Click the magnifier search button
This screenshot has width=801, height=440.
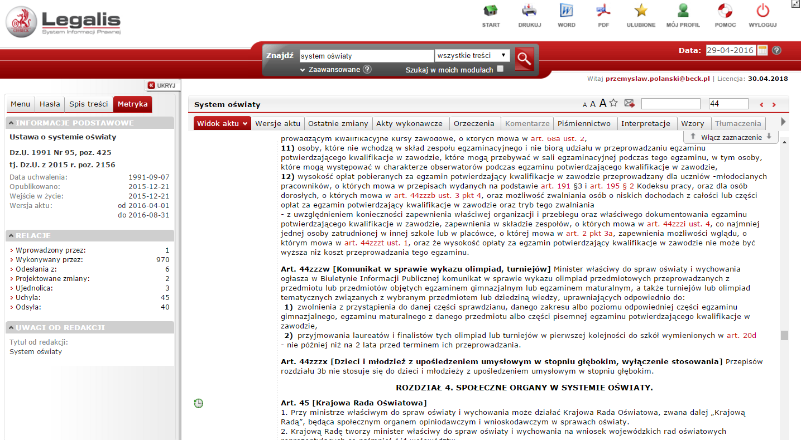[x=524, y=58]
